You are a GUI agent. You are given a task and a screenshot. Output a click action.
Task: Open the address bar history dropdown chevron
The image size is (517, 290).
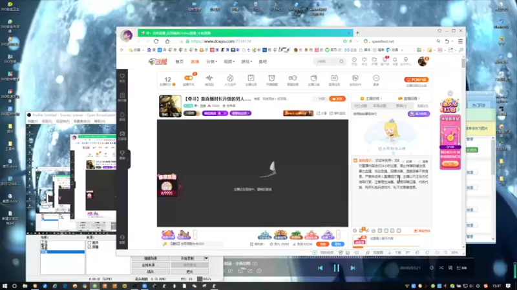point(357,41)
